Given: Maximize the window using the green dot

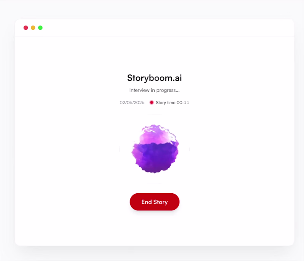Looking at the screenshot, I should [x=40, y=28].
